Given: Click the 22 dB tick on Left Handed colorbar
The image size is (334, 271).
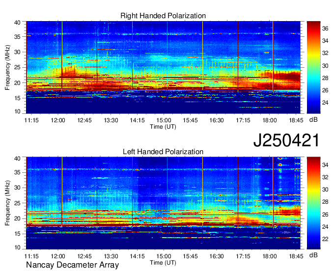Looking at the screenshot, I should coord(325,239).
